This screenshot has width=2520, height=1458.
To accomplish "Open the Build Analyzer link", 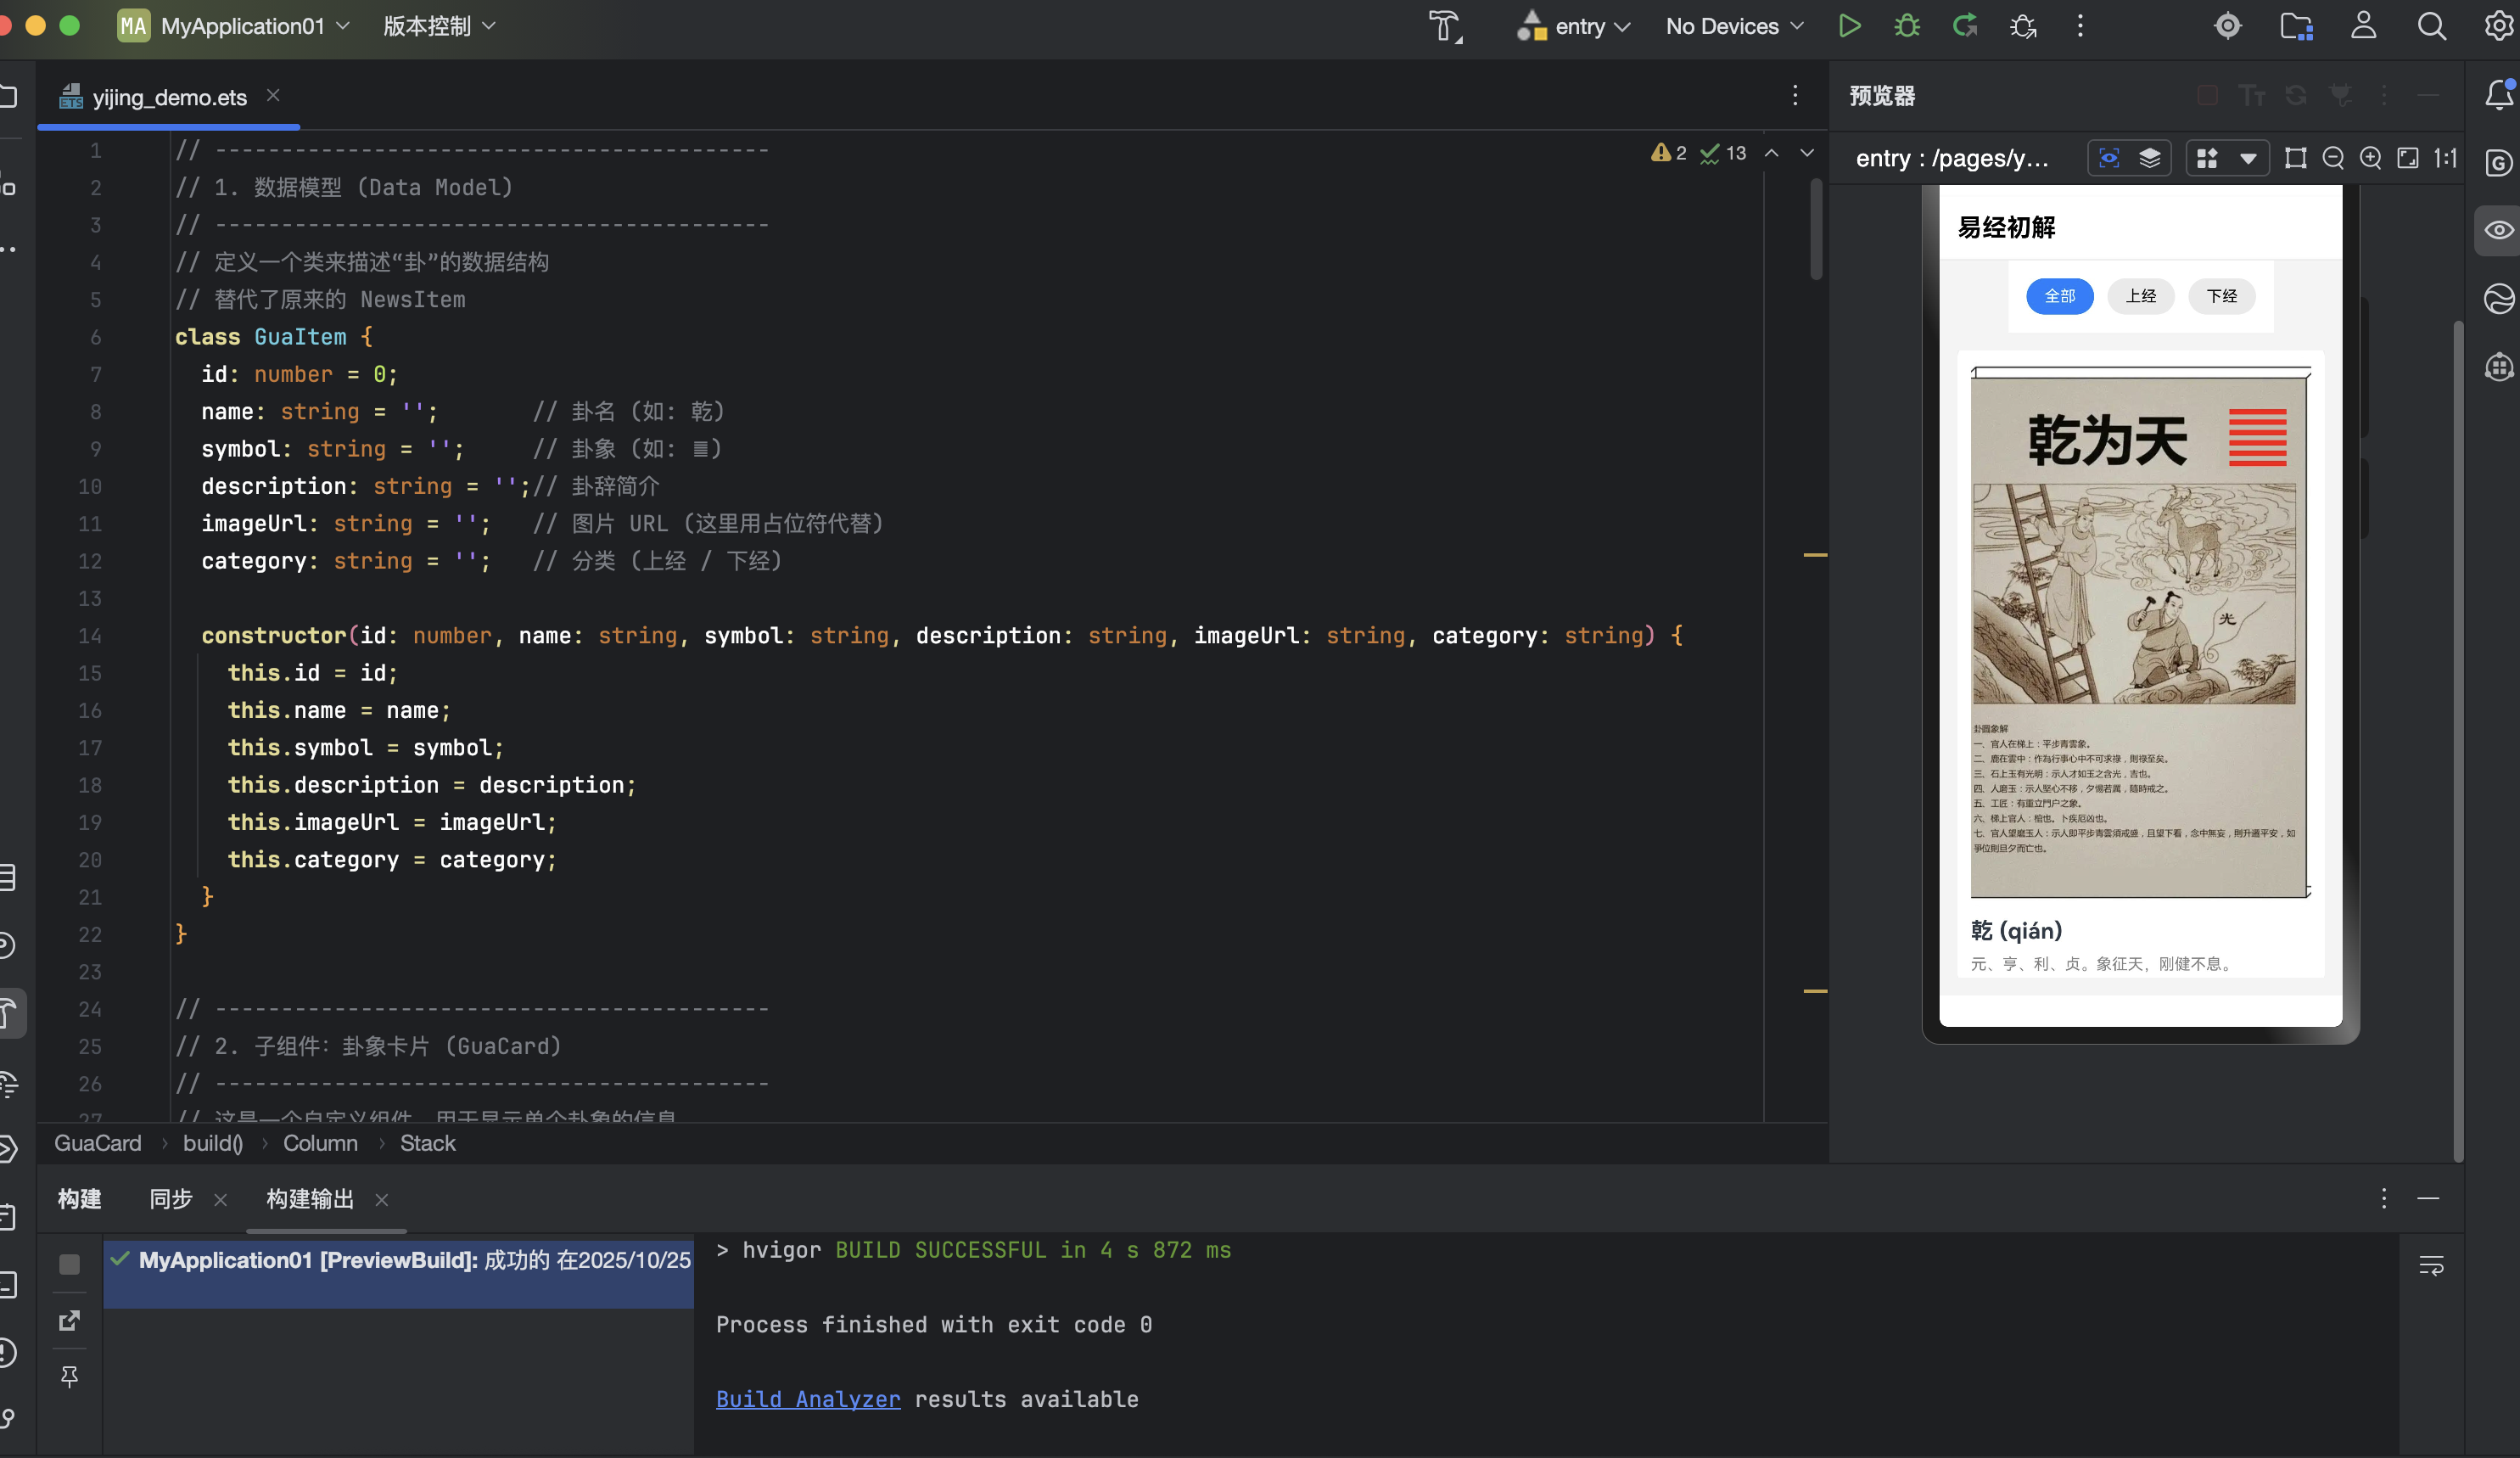I will pos(807,1399).
